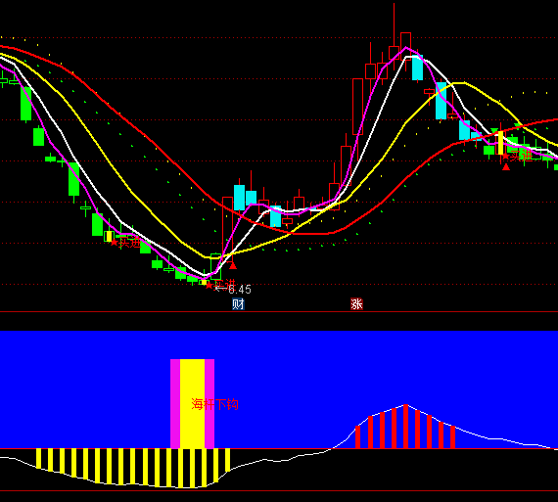
Task: Click the yellow candle near the right 买进
Action: [500, 143]
